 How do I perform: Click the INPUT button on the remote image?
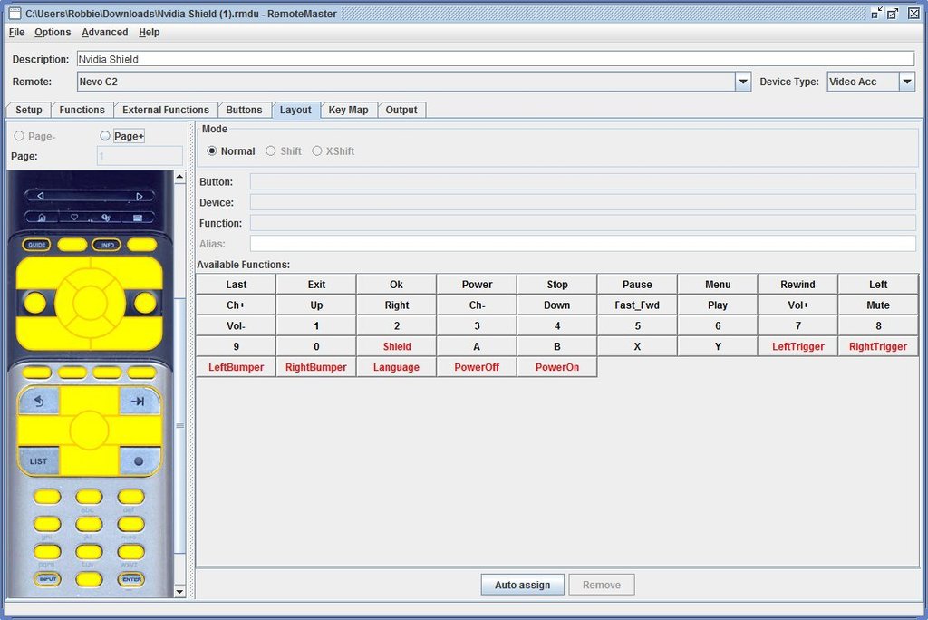pyautogui.click(x=47, y=579)
